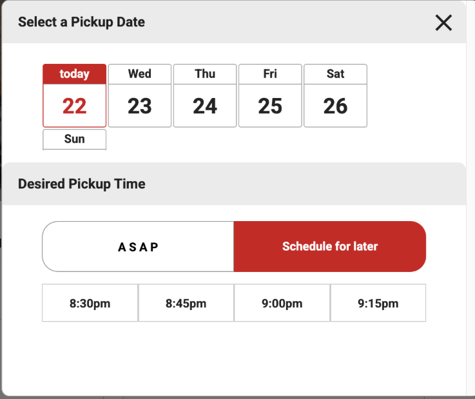Screen dimensions: 475x399
Task: Click the large number 25
Action: 270,106
